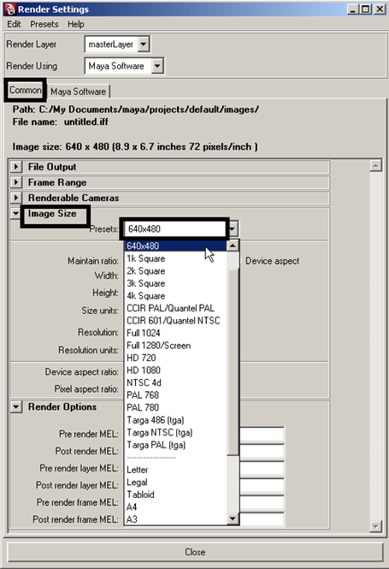Open the Help menu
389x569 pixels.
click(76, 24)
